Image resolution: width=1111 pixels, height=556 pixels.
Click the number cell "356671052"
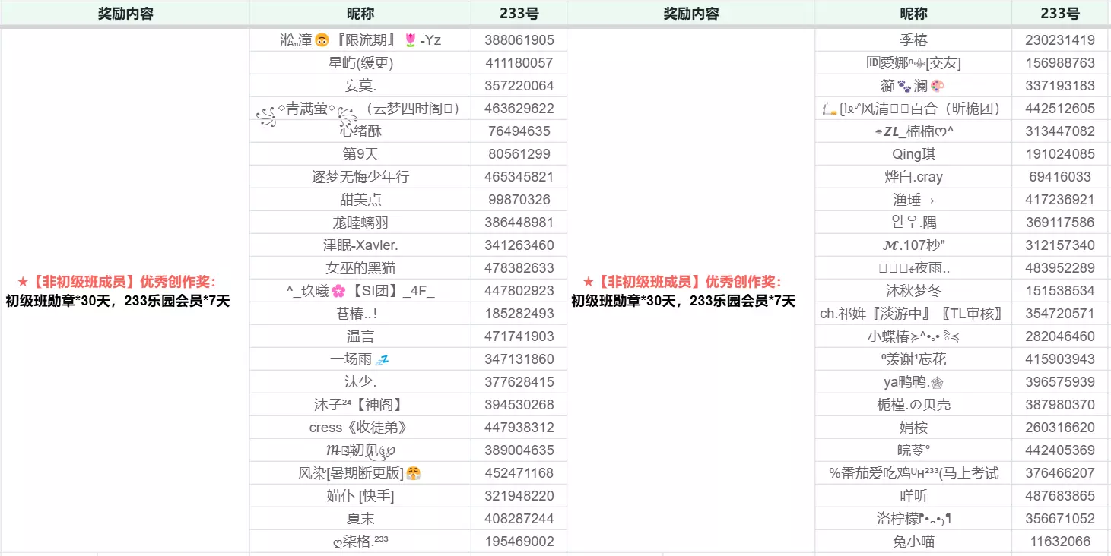[x=1060, y=519]
